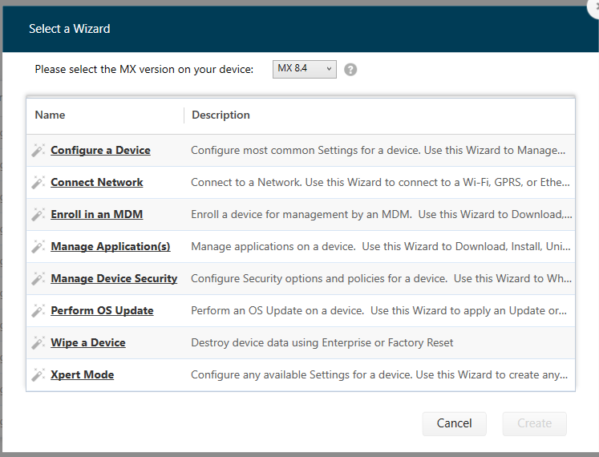The image size is (599, 457).
Task: Select the Manage Application(s) wizard link
Action: [x=111, y=246]
